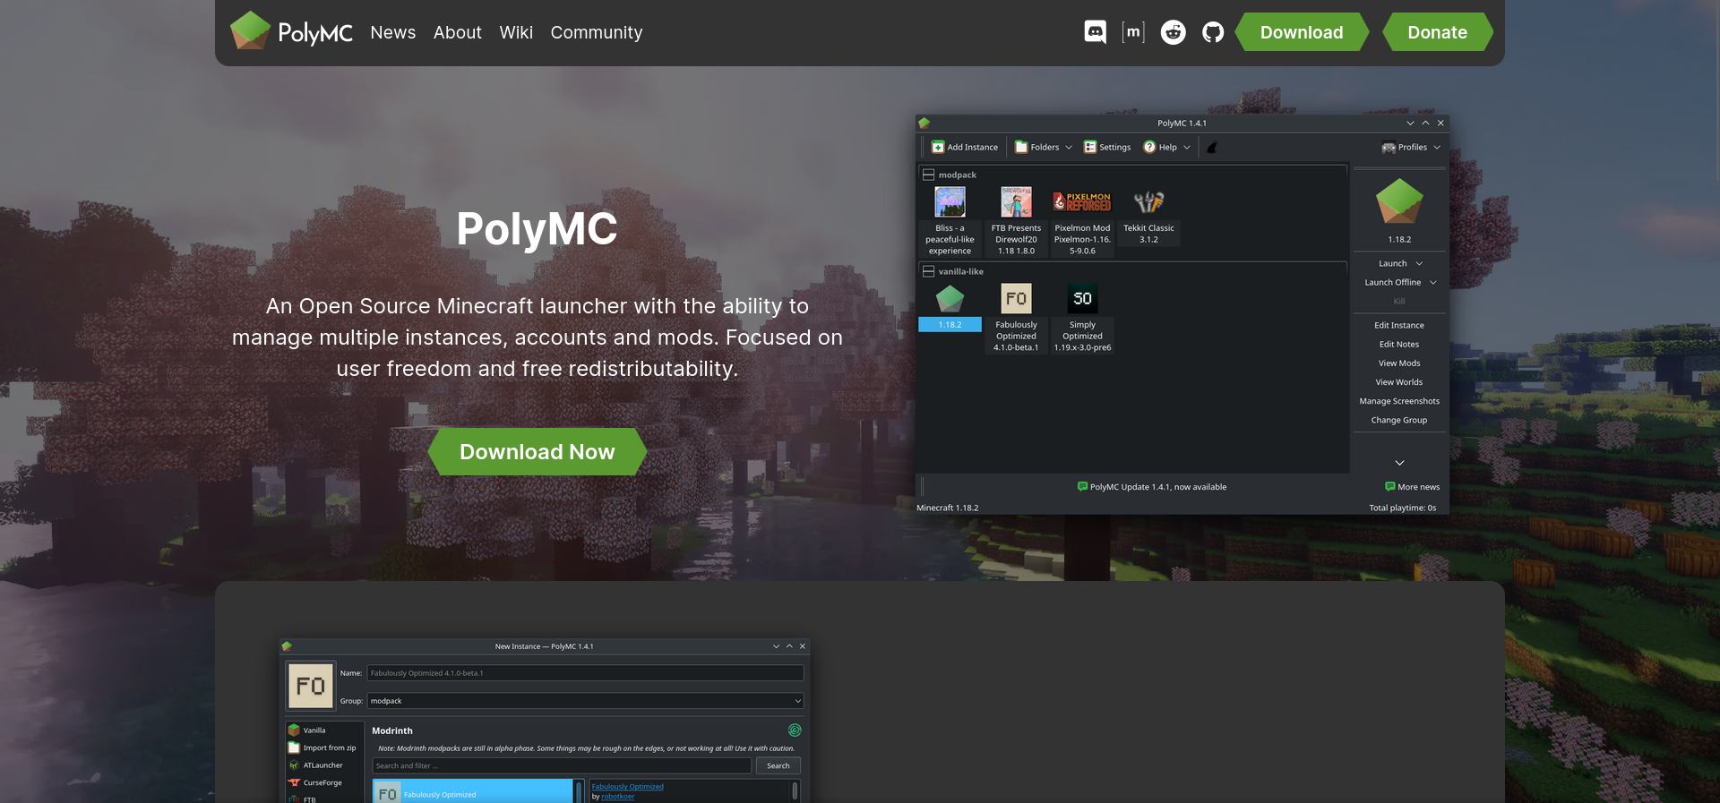Open the Community nav item
This screenshot has height=803, width=1720.
(x=597, y=32)
